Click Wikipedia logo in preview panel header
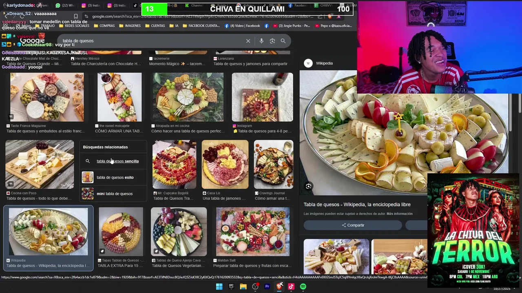The image size is (522, 293). [308, 63]
